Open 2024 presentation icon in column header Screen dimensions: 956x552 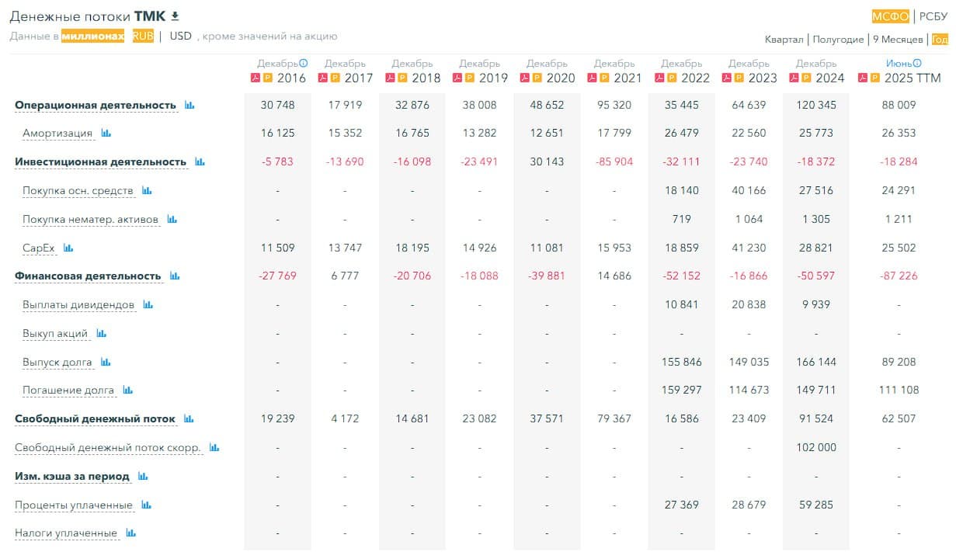[806, 78]
